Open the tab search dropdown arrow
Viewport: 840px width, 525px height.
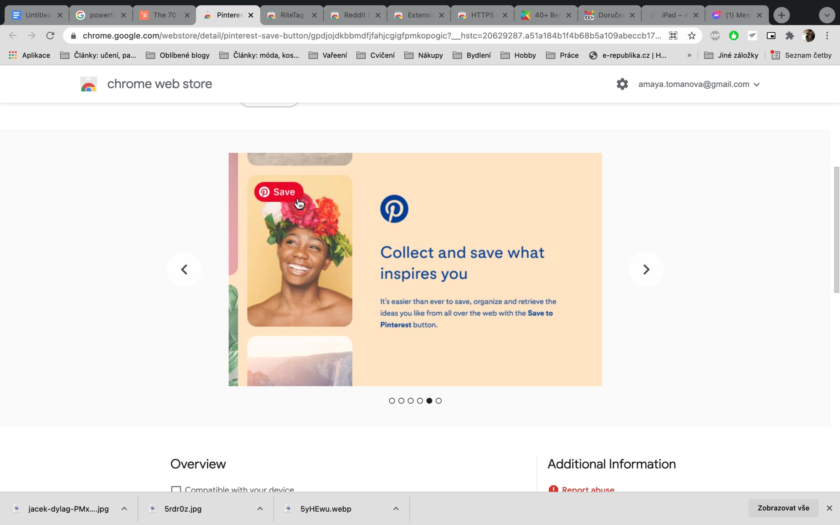click(827, 15)
